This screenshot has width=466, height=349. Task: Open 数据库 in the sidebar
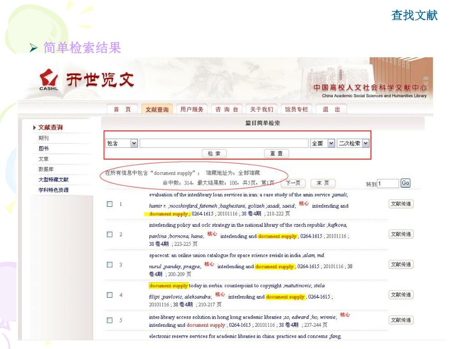pos(46,169)
